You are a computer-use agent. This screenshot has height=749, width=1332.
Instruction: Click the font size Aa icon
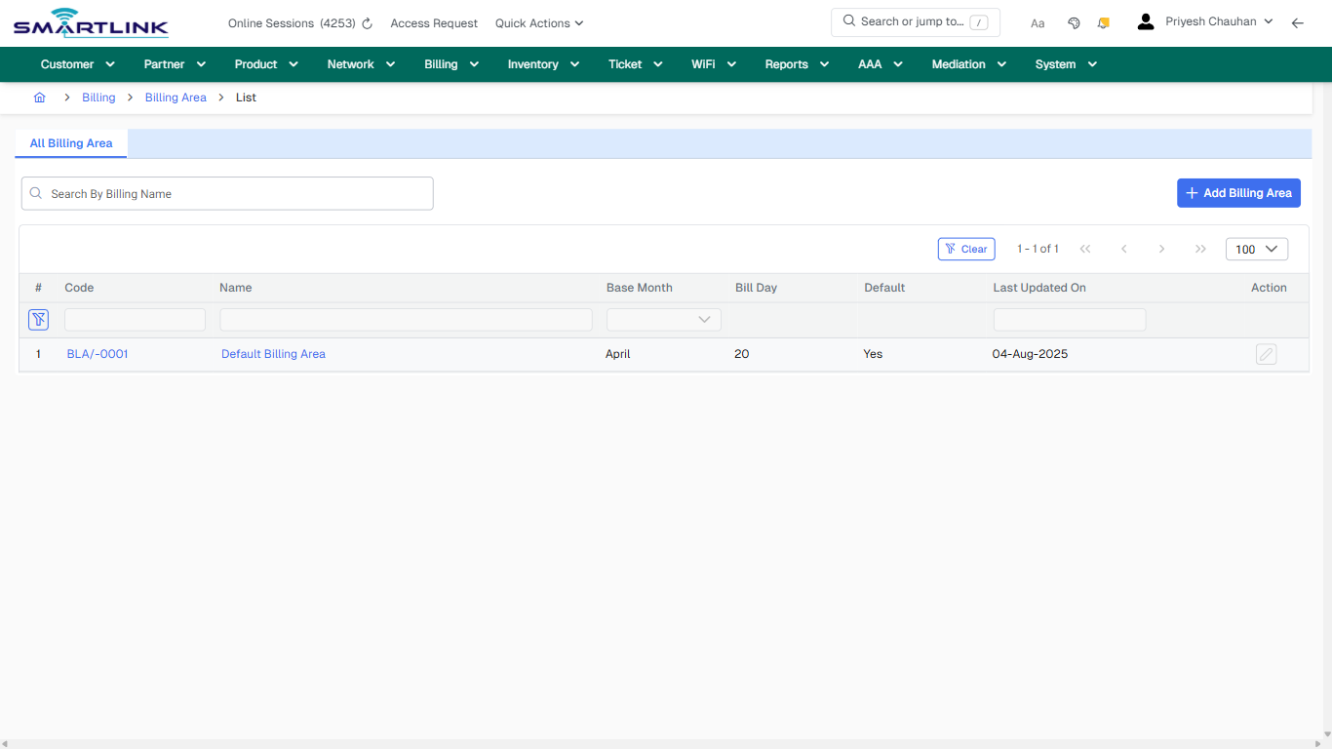pos(1038,22)
